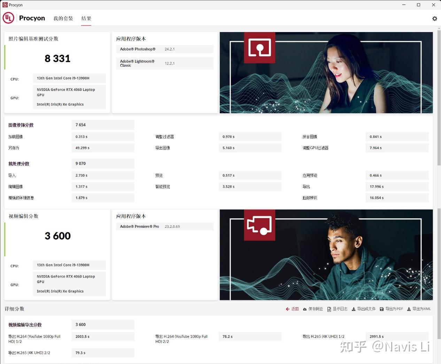Open the settings gear icon
This screenshot has height=364, width=441.
coord(434,18)
